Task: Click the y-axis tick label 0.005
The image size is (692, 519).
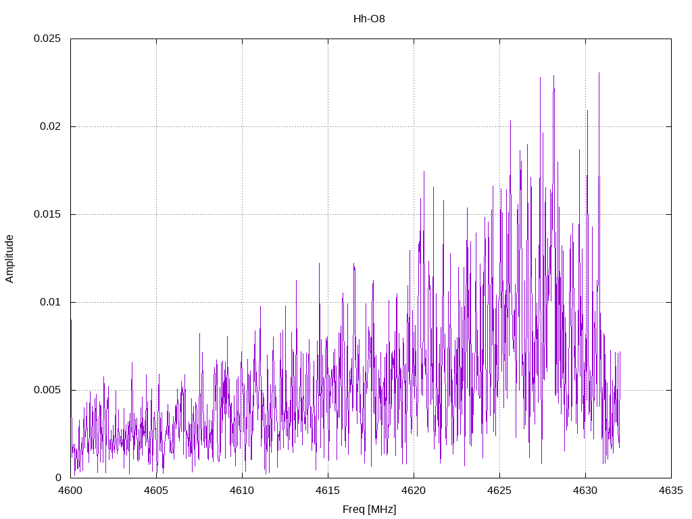Action: pyautogui.click(x=47, y=390)
